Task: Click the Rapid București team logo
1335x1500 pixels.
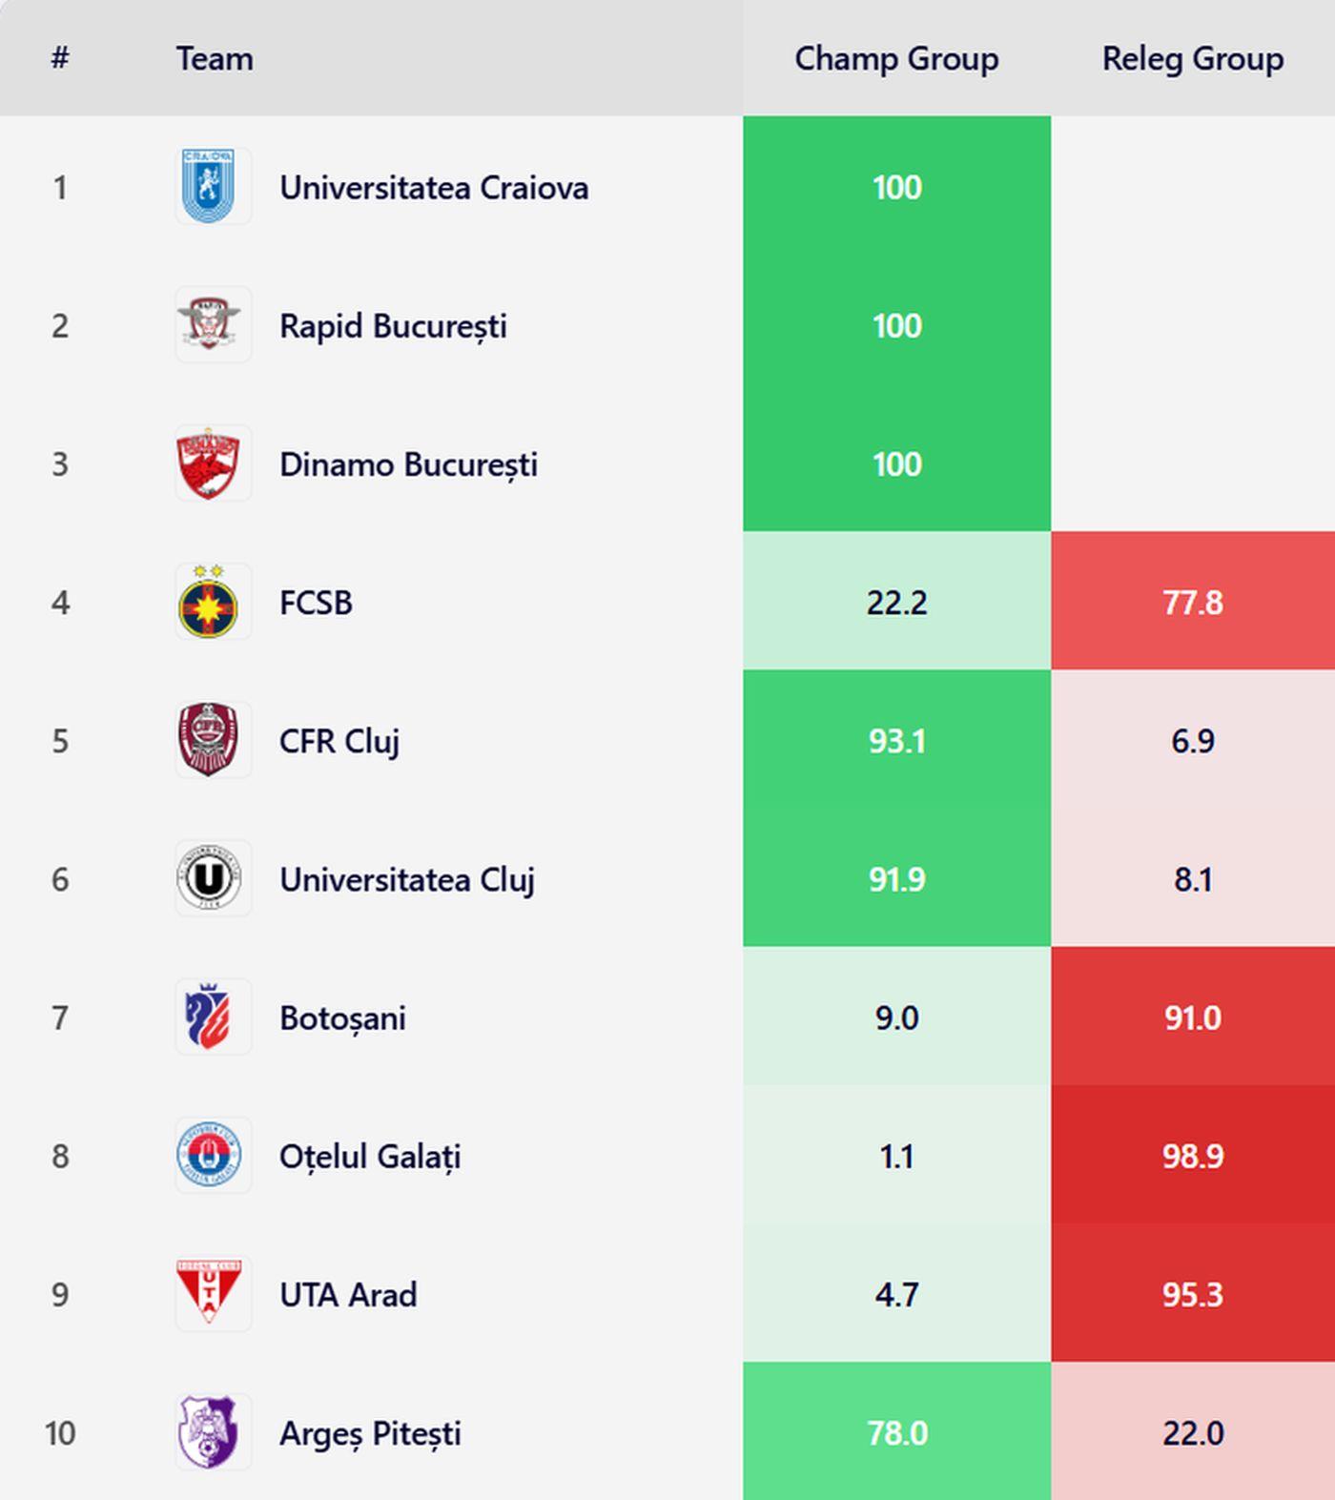Action: click(x=209, y=325)
